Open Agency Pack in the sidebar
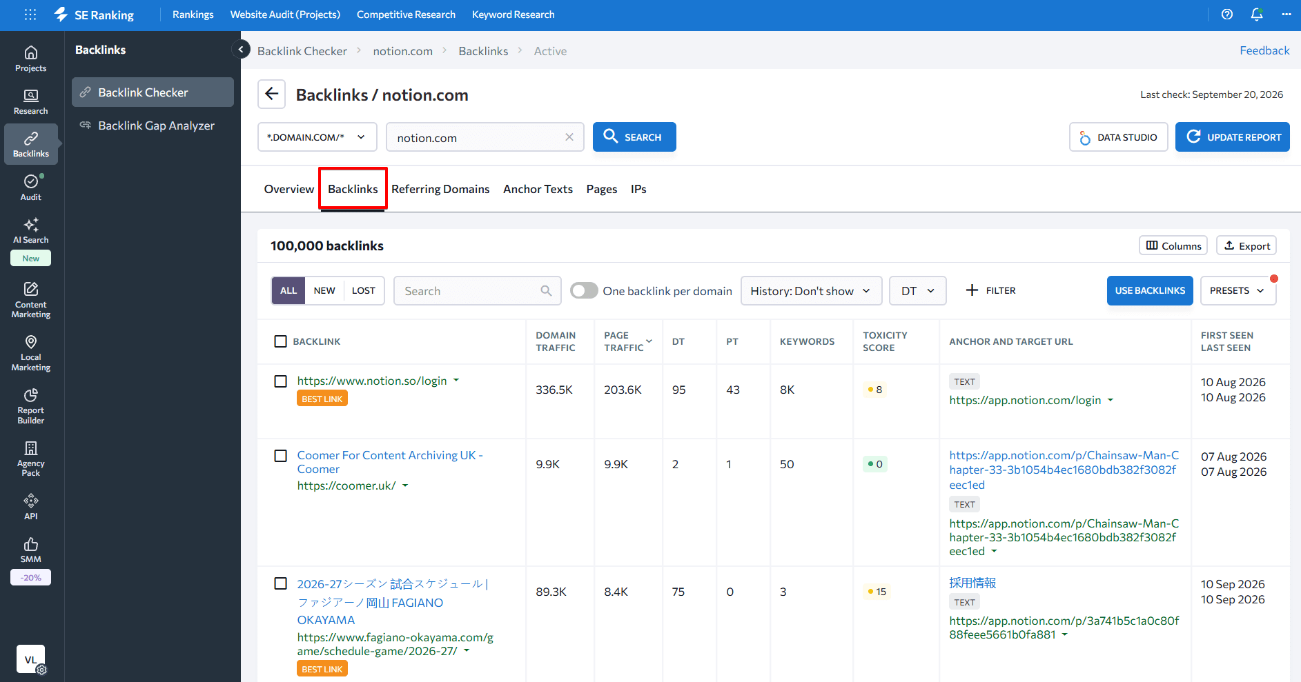 [x=31, y=459]
